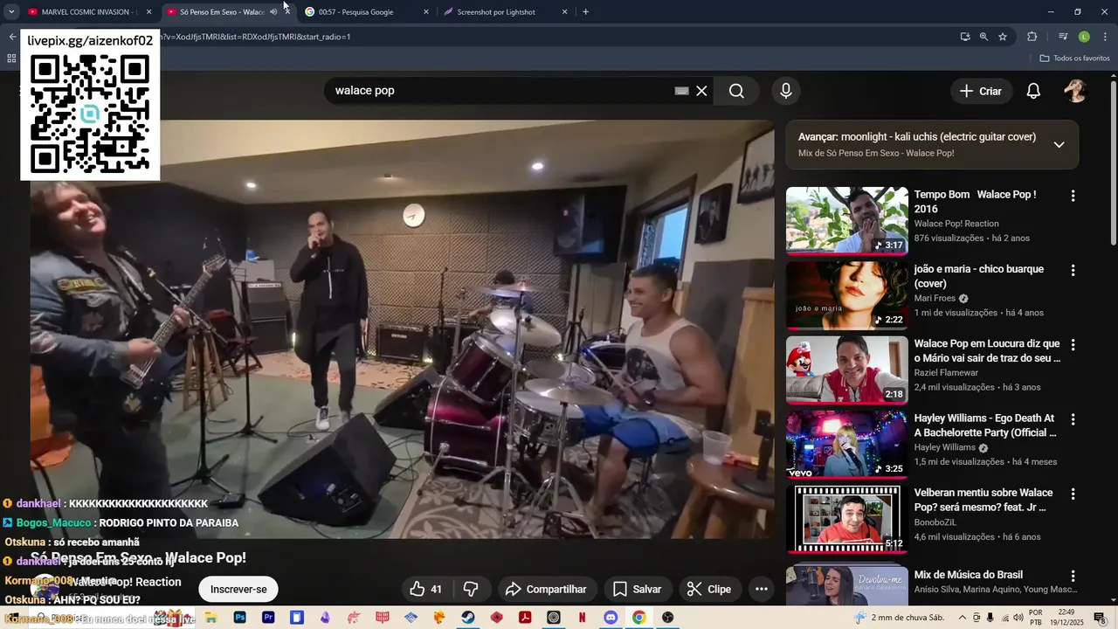
Task: Open options menu for Tempo Bom Walace Pop video
Action: pos(1073,196)
